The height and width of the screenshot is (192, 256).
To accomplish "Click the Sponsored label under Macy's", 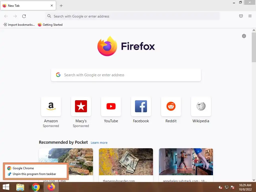I will tap(81, 126).
